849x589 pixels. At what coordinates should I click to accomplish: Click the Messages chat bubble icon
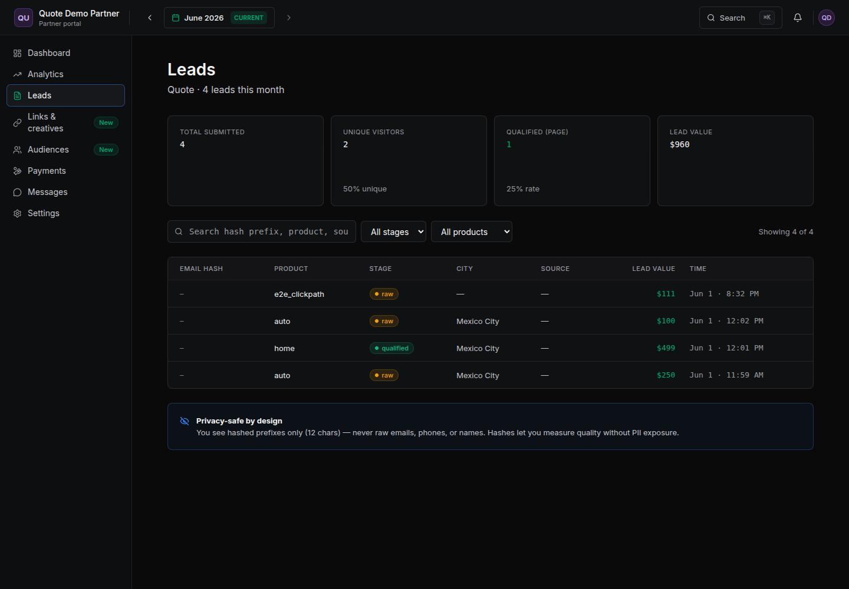tap(17, 192)
